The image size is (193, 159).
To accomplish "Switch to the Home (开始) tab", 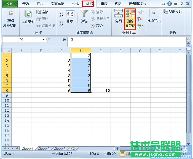I will pos(25,4).
